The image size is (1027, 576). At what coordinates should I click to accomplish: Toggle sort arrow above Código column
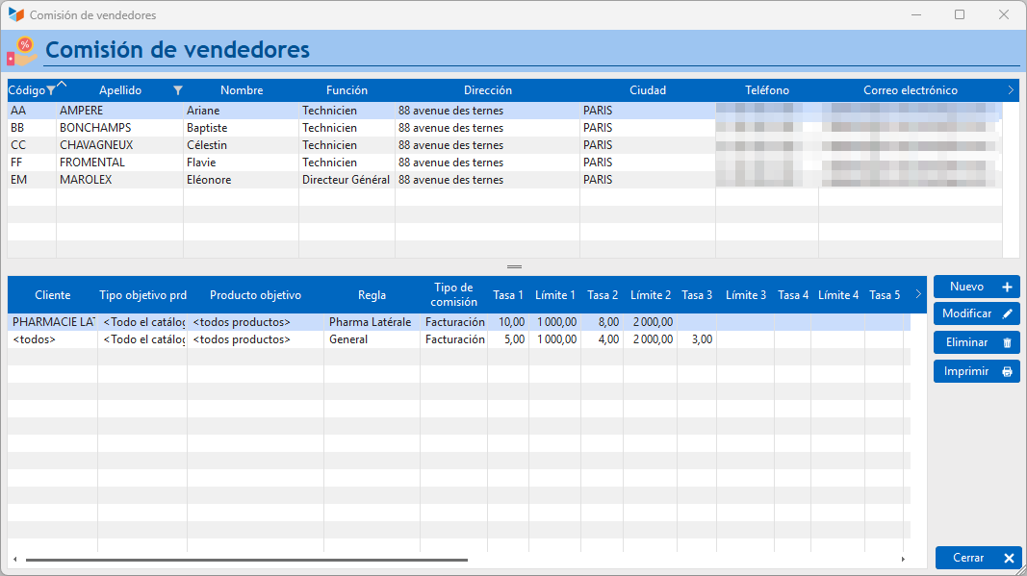click(63, 84)
